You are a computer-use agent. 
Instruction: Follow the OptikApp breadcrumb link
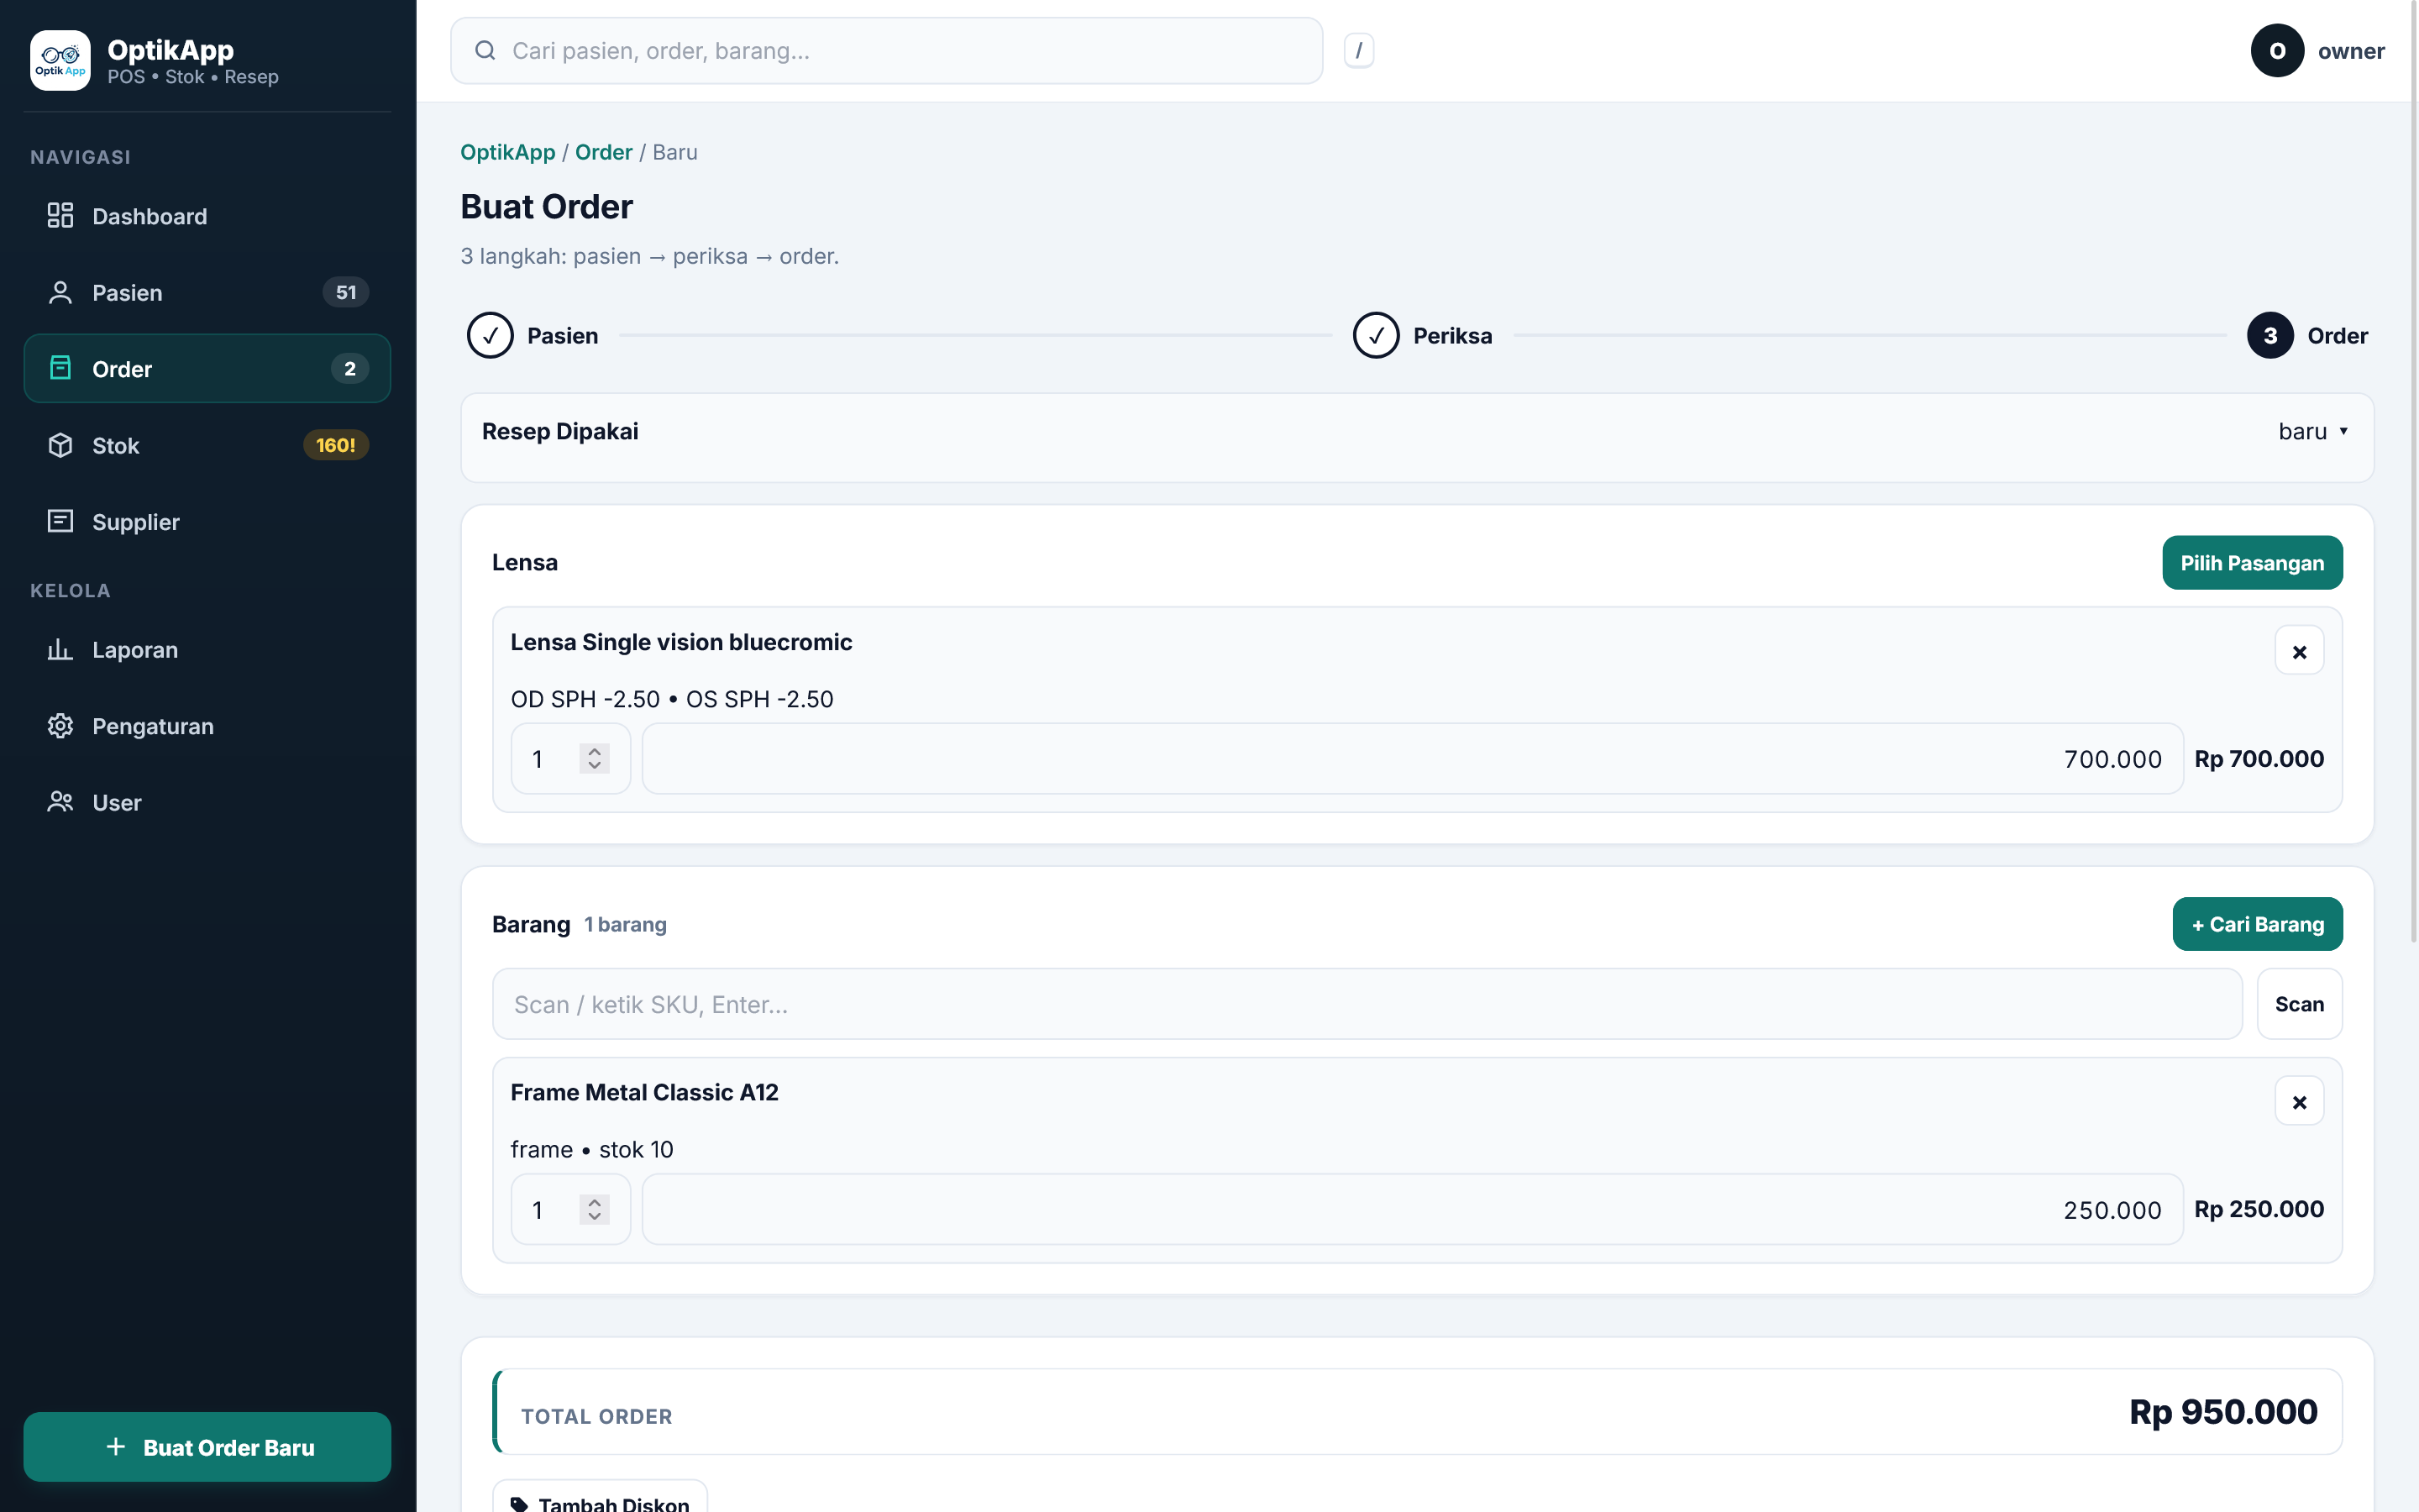(x=508, y=152)
